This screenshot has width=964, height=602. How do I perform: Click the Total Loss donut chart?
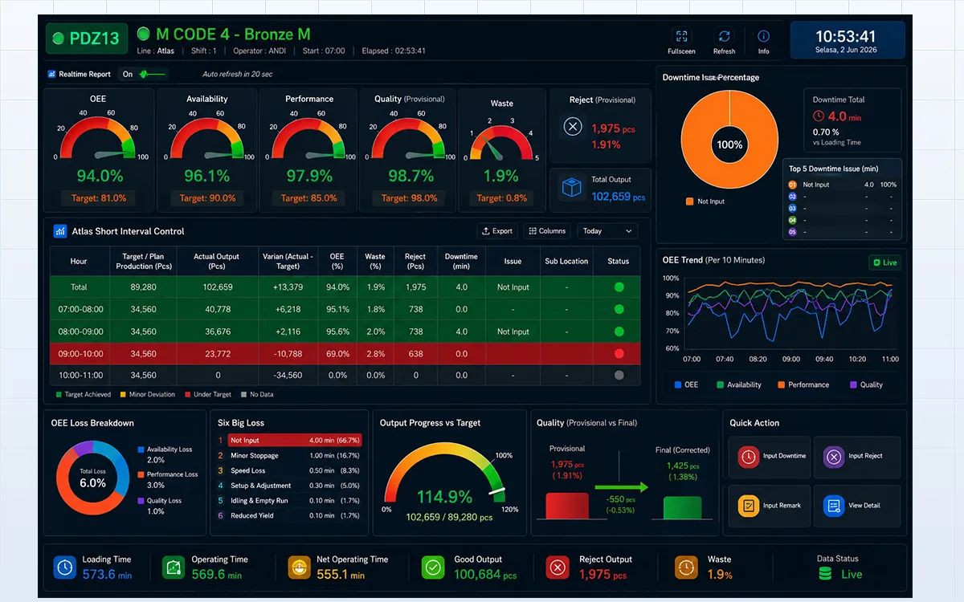pos(92,478)
